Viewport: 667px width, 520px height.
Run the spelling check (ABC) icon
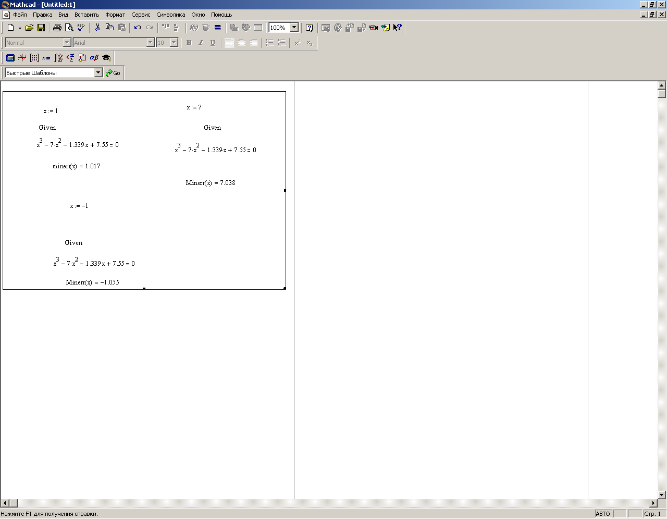pyautogui.click(x=81, y=28)
